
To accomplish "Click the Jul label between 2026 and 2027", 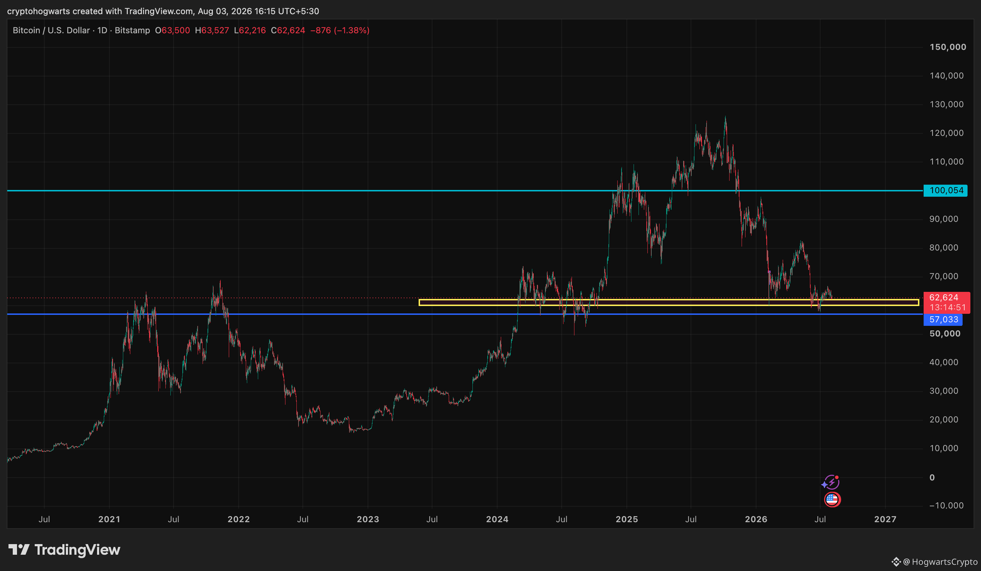I will 820,519.
